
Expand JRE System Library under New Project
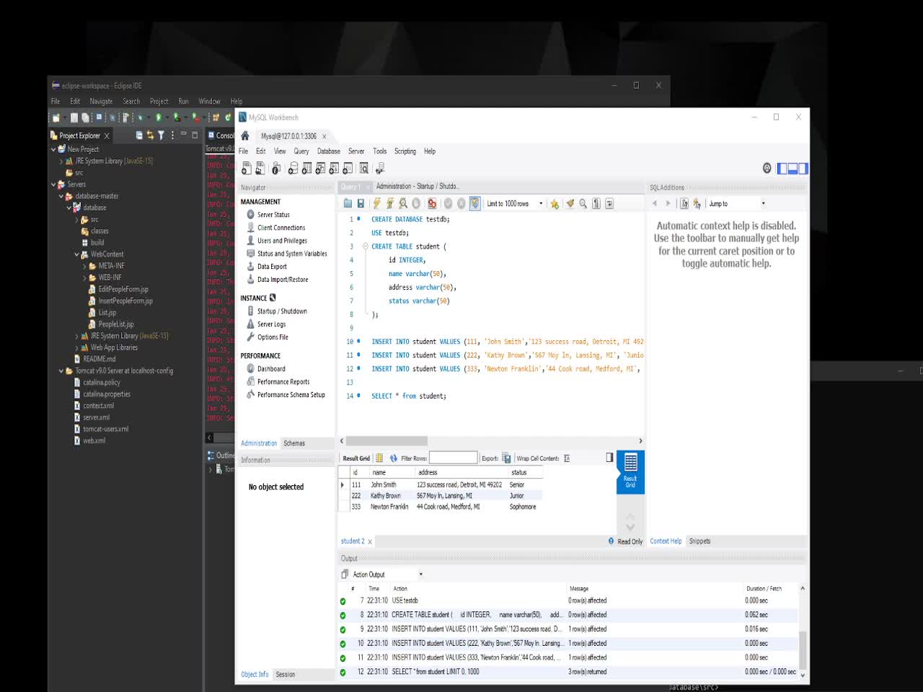[61, 161]
